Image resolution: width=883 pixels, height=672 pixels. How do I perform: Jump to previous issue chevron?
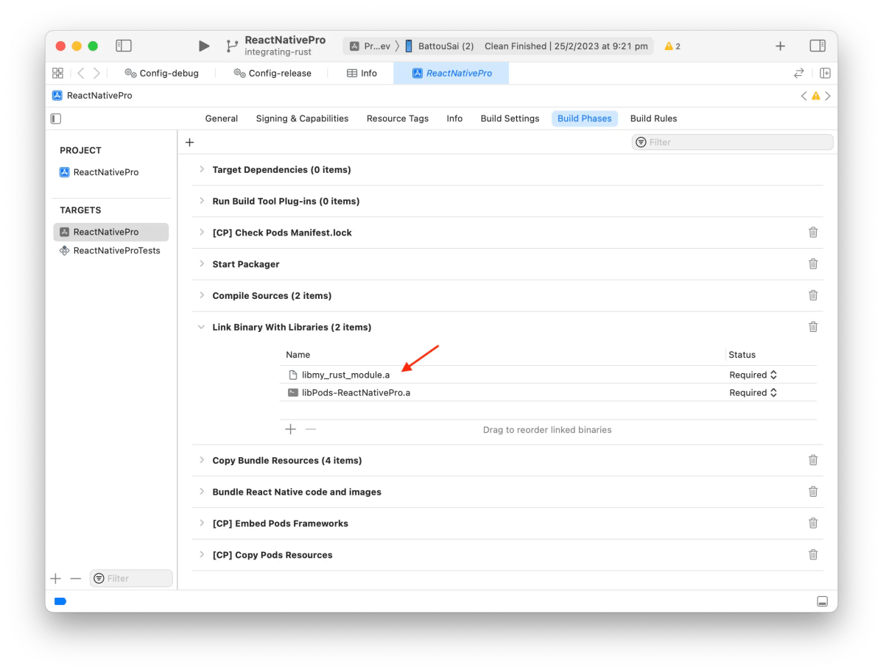coord(803,96)
